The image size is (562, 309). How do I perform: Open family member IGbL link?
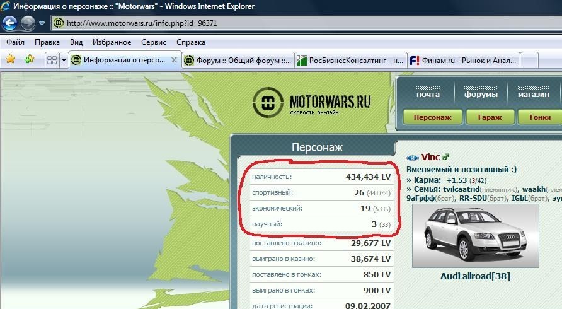coord(519,198)
